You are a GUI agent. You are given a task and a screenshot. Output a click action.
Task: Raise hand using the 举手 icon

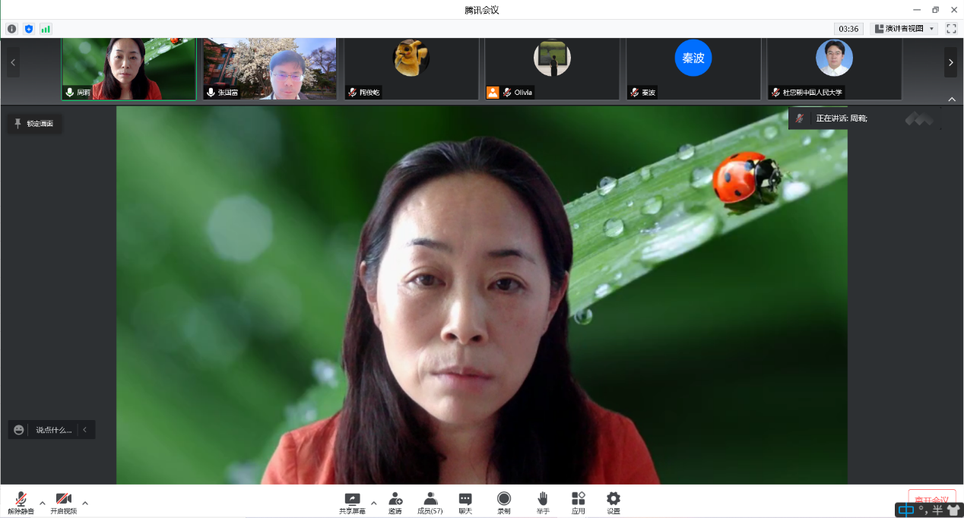pos(543,502)
